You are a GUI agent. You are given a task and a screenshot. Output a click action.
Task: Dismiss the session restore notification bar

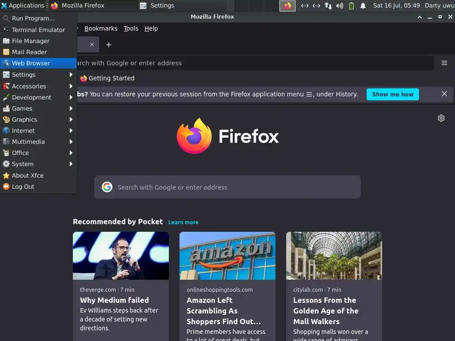click(x=444, y=94)
